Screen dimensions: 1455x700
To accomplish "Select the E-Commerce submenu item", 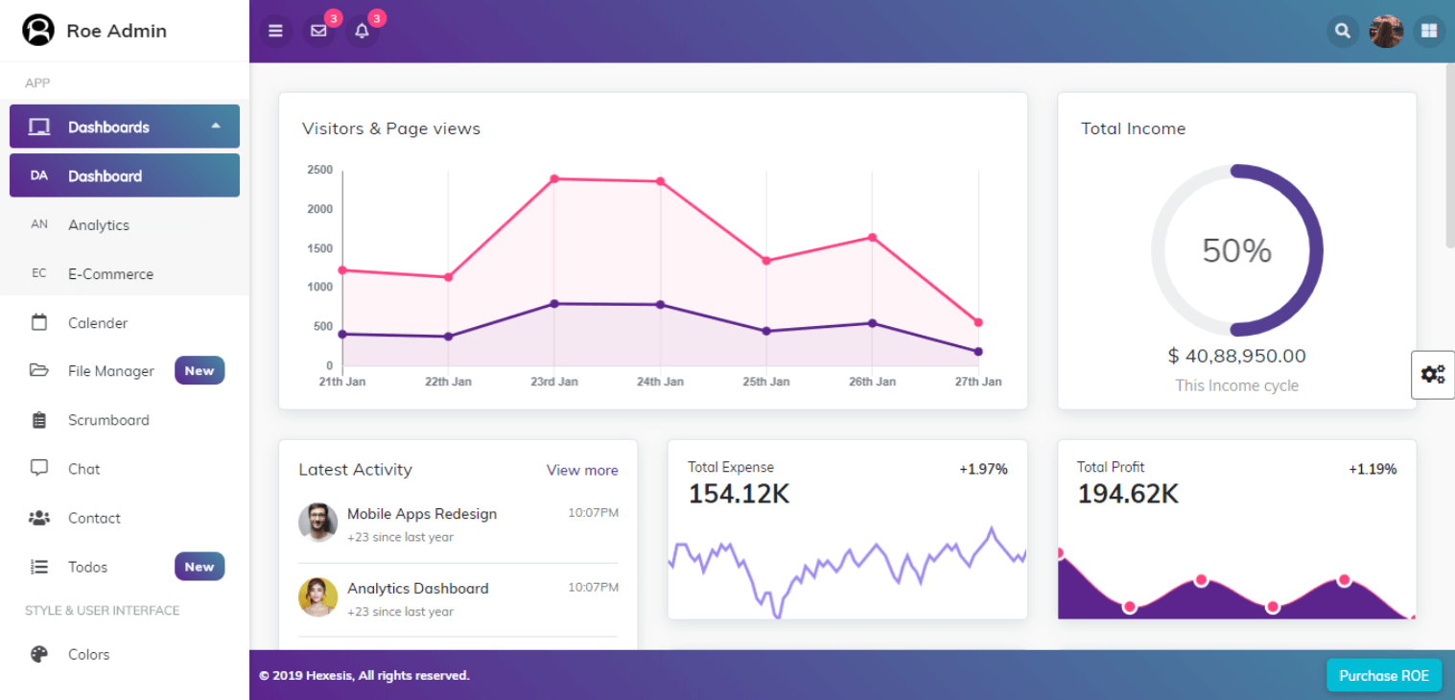I will (110, 274).
